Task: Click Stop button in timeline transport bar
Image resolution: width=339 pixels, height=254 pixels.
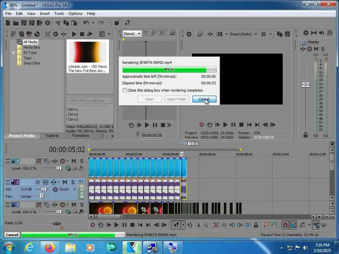Action: click(x=132, y=225)
